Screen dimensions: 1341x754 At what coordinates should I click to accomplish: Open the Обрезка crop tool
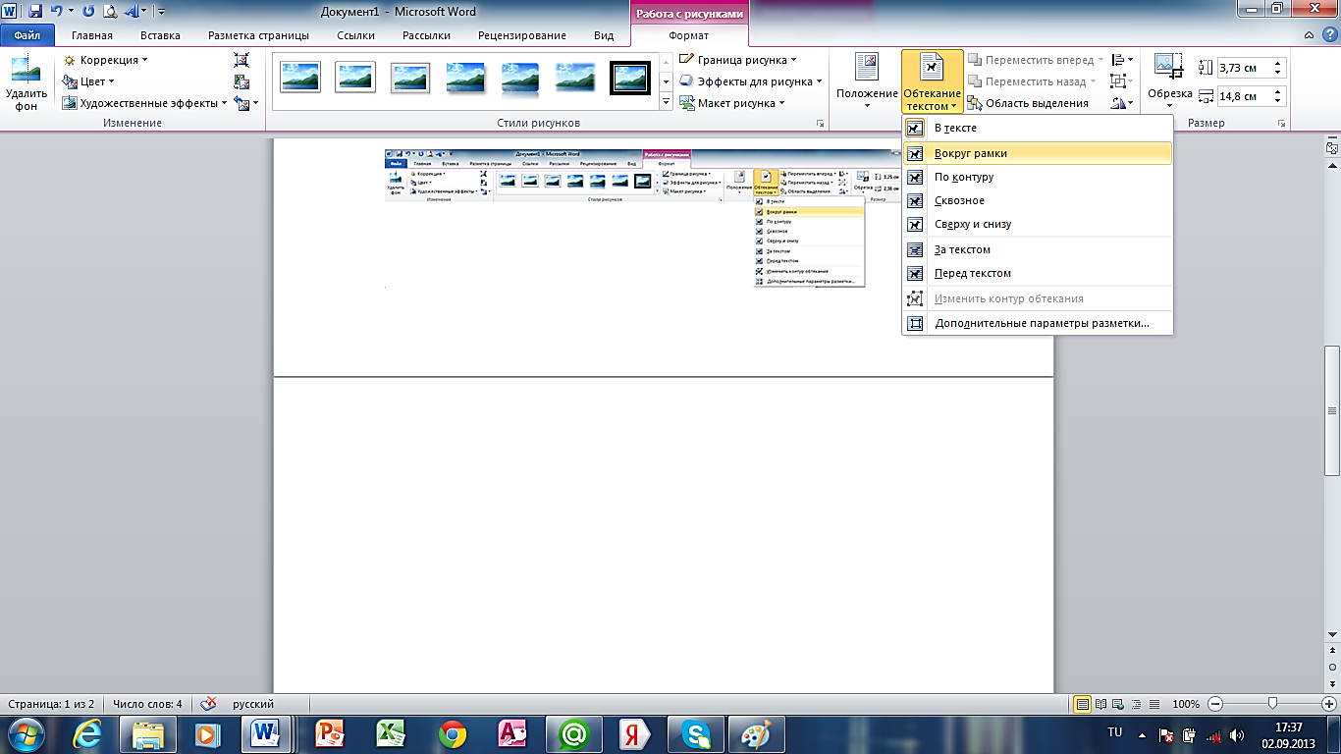point(1170,81)
